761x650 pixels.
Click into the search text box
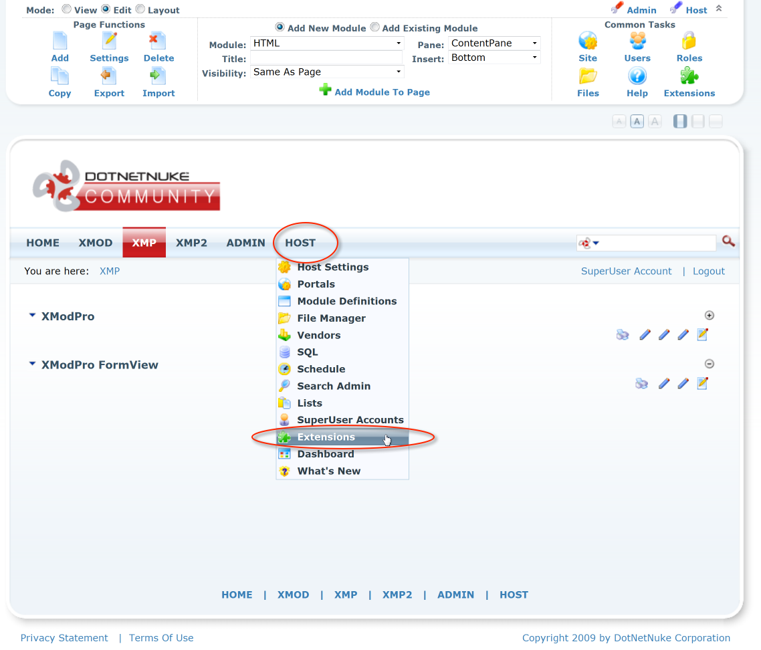[x=659, y=243]
